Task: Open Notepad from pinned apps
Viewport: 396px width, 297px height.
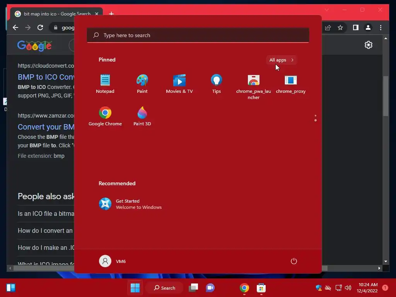Action: coord(105,84)
